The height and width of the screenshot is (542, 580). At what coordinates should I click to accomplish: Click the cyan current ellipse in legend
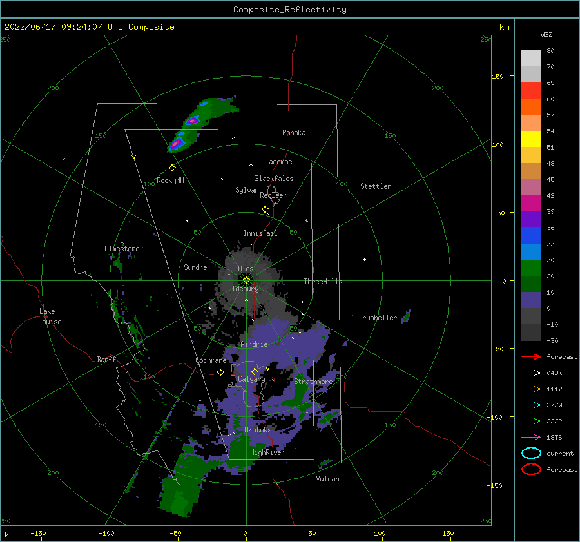point(531,453)
